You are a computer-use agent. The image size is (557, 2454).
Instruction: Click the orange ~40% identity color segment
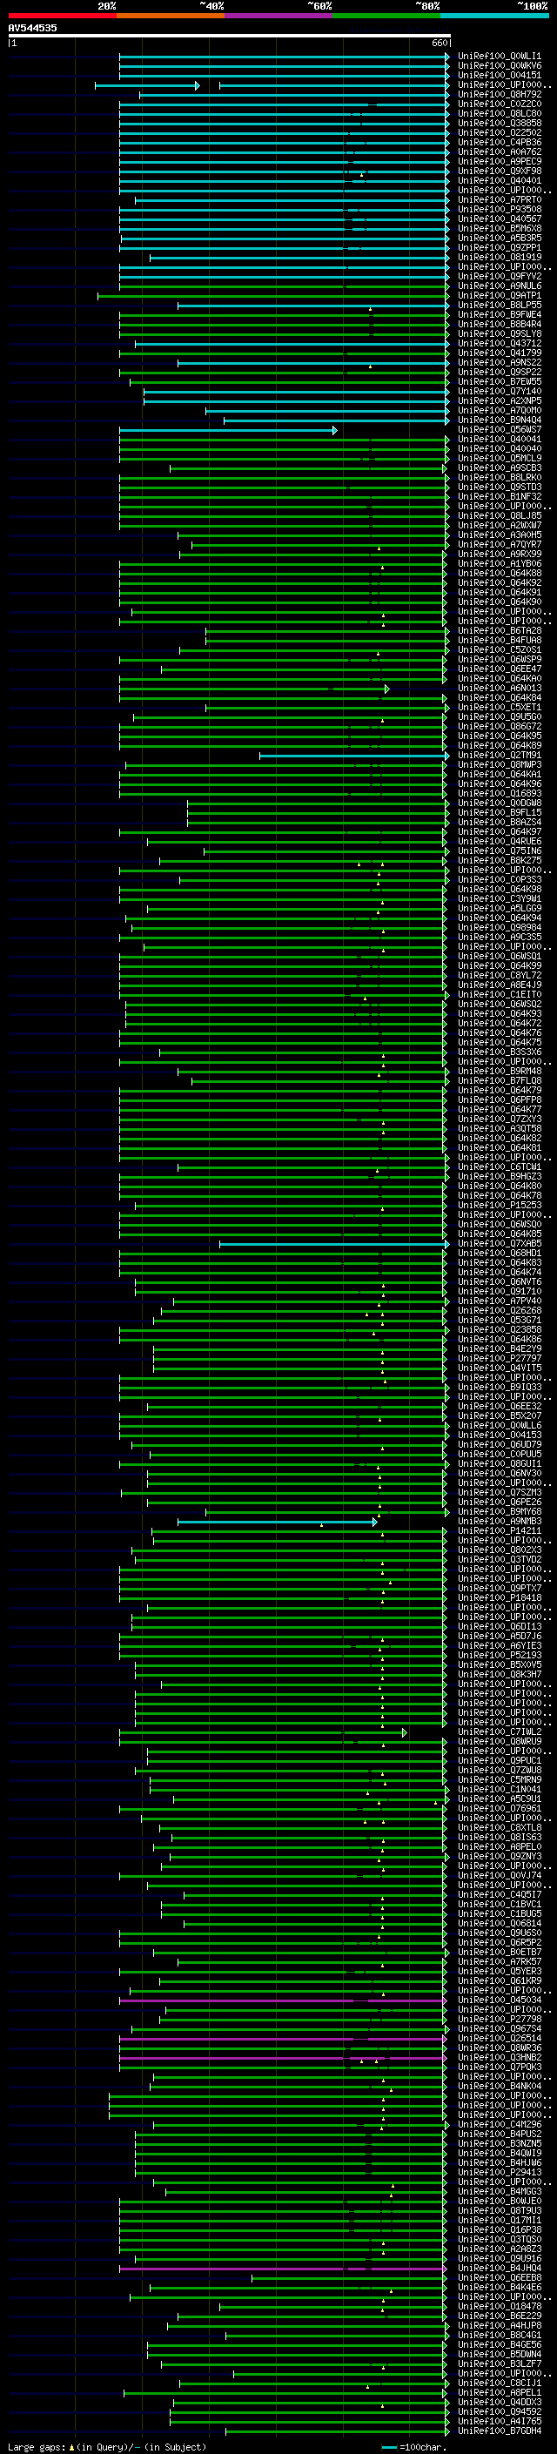[171, 16]
